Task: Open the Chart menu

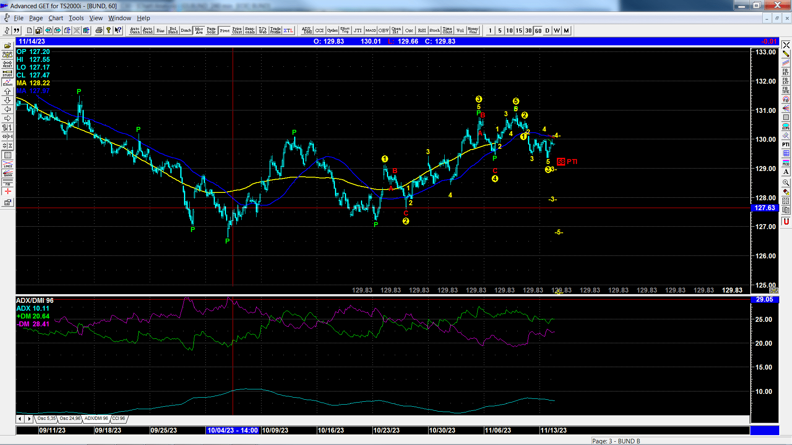Action: [56, 18]
